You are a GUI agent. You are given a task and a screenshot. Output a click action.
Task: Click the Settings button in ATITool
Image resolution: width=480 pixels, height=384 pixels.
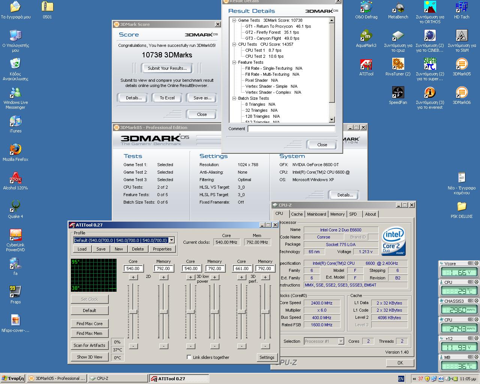pos(267,357)
